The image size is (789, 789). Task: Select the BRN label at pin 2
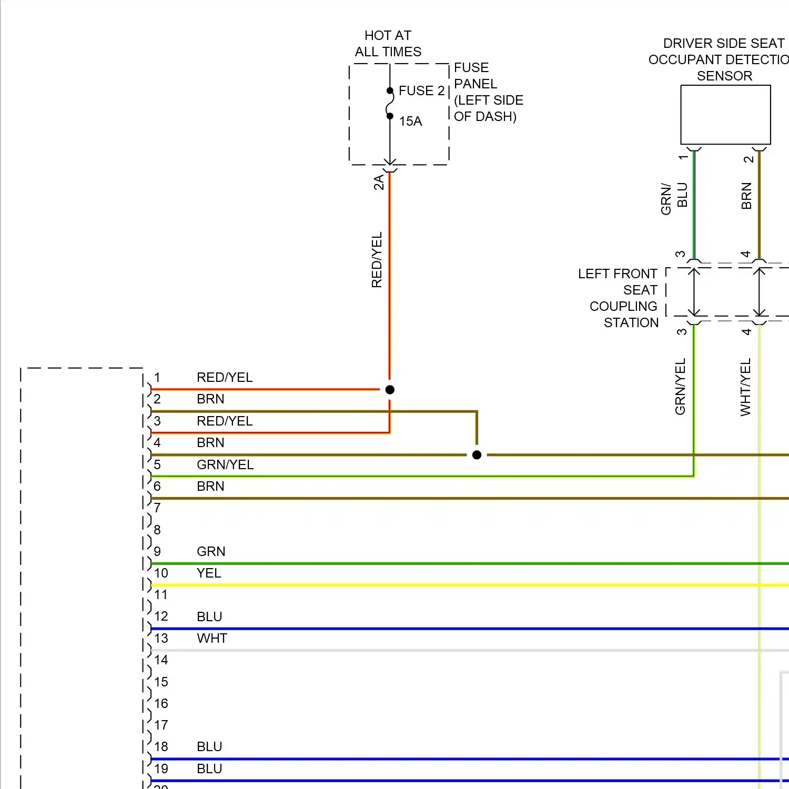[210, 399]
